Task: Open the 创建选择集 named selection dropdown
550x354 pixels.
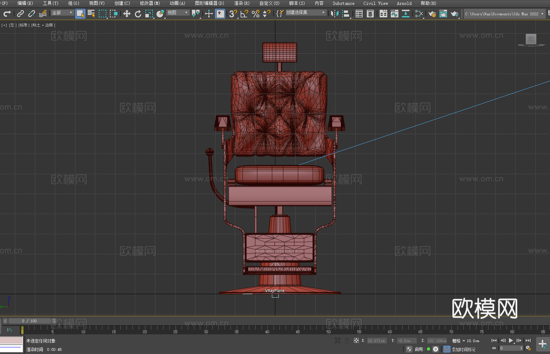Action: 306,13
